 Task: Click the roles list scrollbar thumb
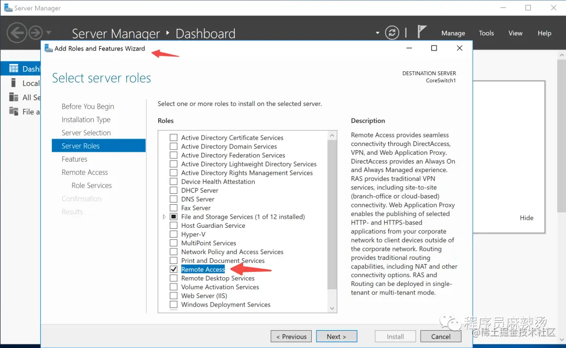click(x=332, y=214)
